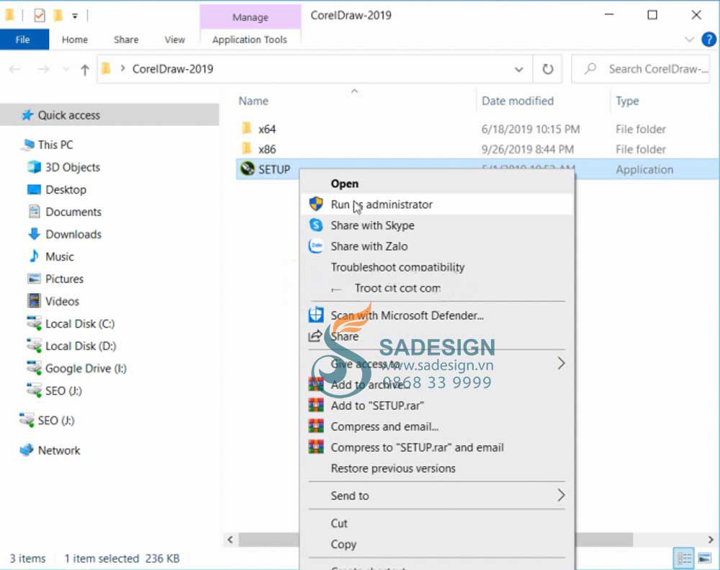Choose Copy from the context menu

pos(436,544)
